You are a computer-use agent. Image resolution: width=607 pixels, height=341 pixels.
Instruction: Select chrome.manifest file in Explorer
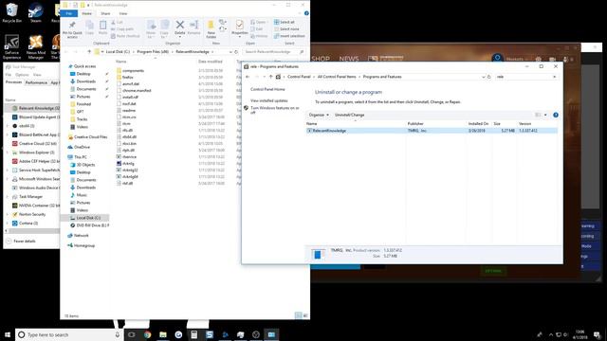(x=137, y=91)
